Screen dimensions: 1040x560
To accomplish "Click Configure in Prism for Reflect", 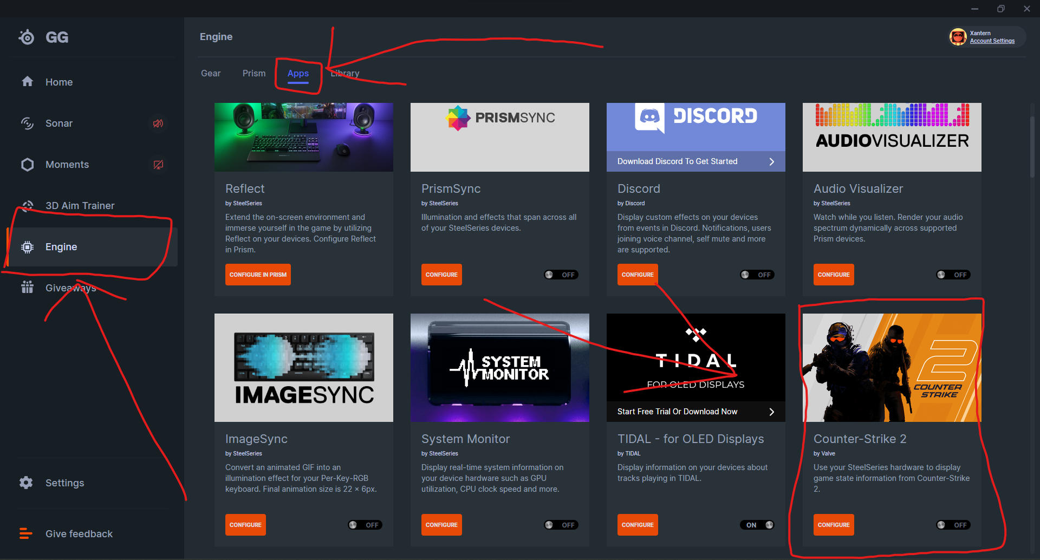I will point(258,275).
